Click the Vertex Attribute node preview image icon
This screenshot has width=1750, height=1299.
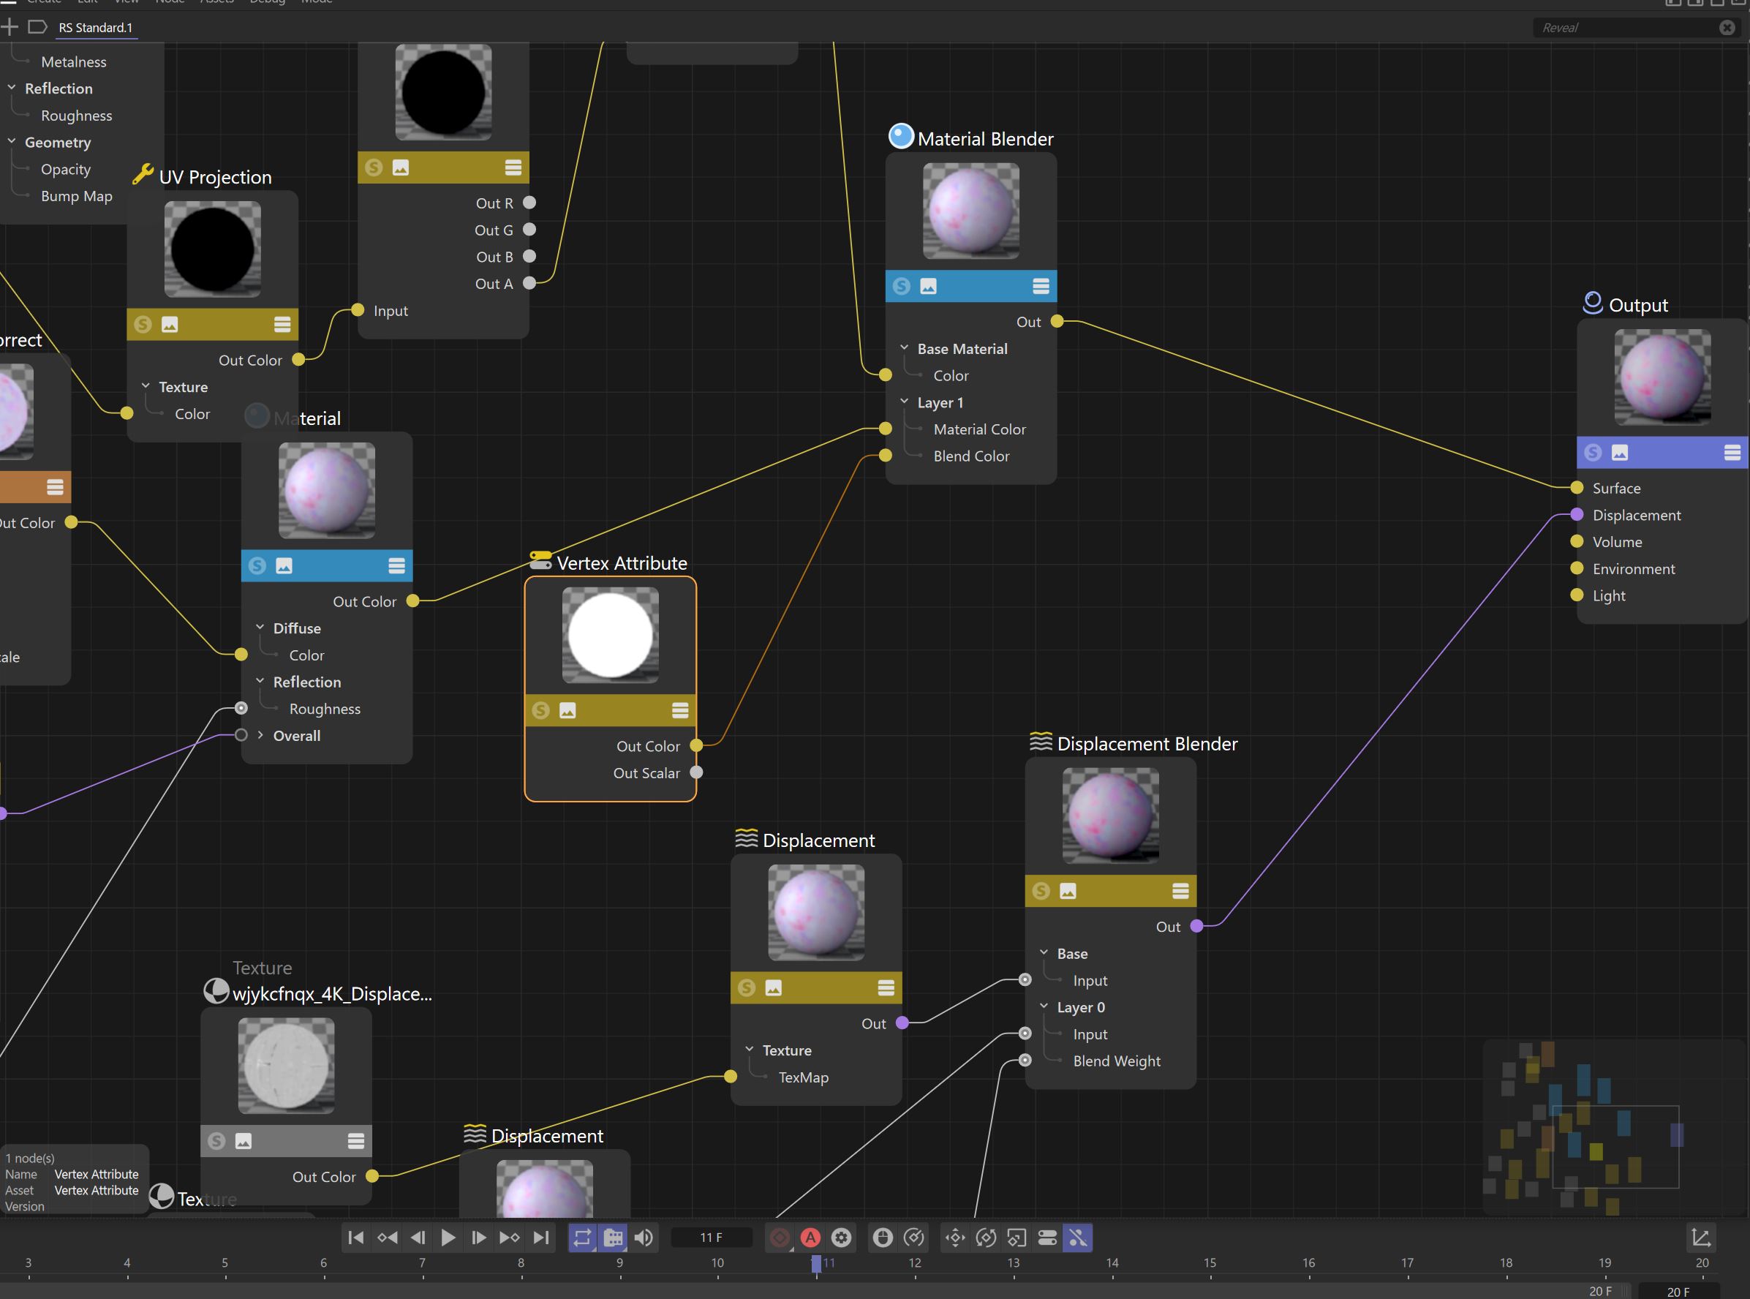point(567,711)
